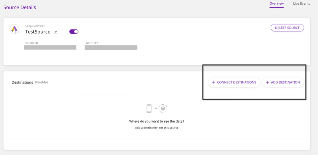Viewport: 318px width, 155px height.
Task: Click the dashed question mark circle icon
Action: pos(163,108)
